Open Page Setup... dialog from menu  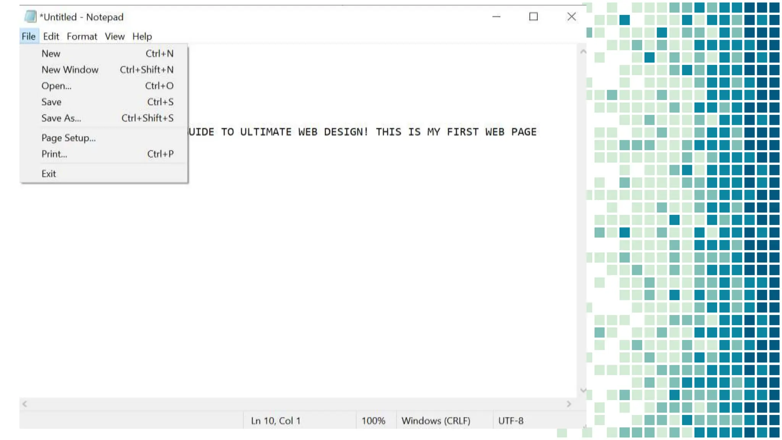click(68, 138)
